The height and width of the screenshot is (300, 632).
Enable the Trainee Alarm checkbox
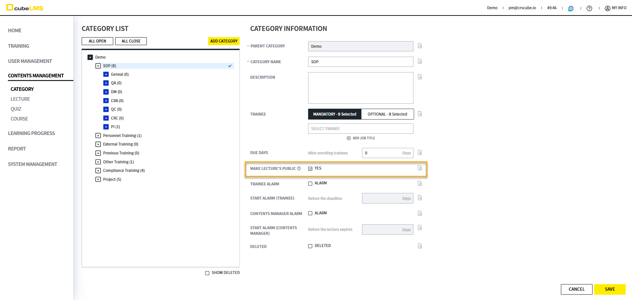[310, 183]
